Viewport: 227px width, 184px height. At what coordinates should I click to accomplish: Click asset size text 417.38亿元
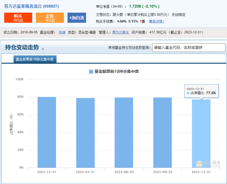(x=158, y=32)
